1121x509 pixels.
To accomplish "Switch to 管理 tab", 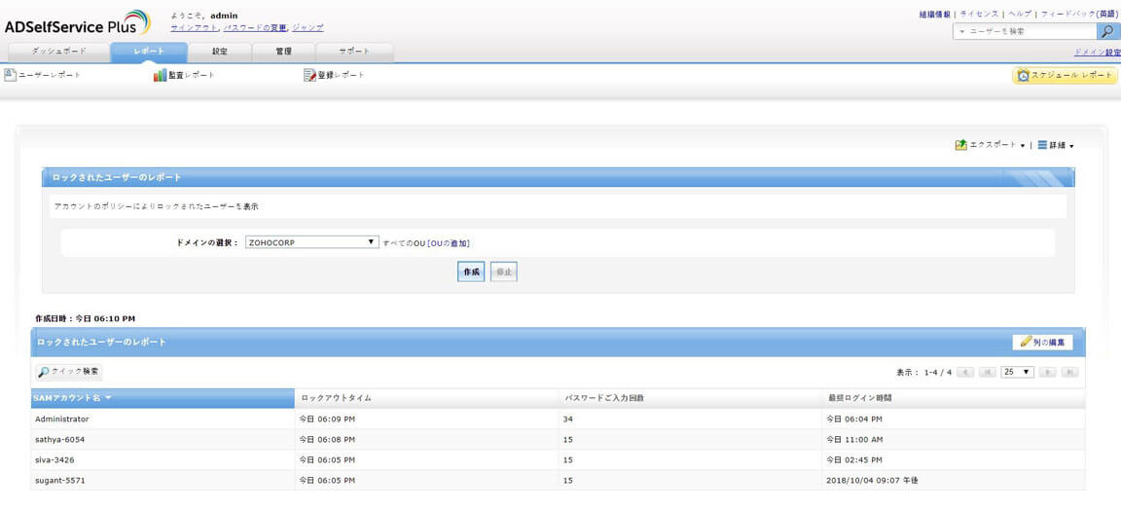I will tap(283, 52).
